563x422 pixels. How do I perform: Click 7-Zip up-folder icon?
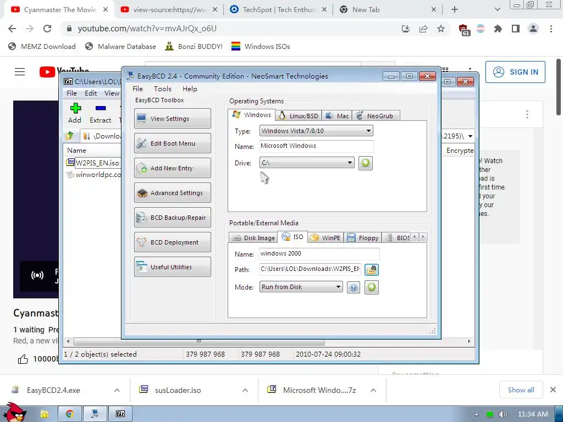[70, 136]
